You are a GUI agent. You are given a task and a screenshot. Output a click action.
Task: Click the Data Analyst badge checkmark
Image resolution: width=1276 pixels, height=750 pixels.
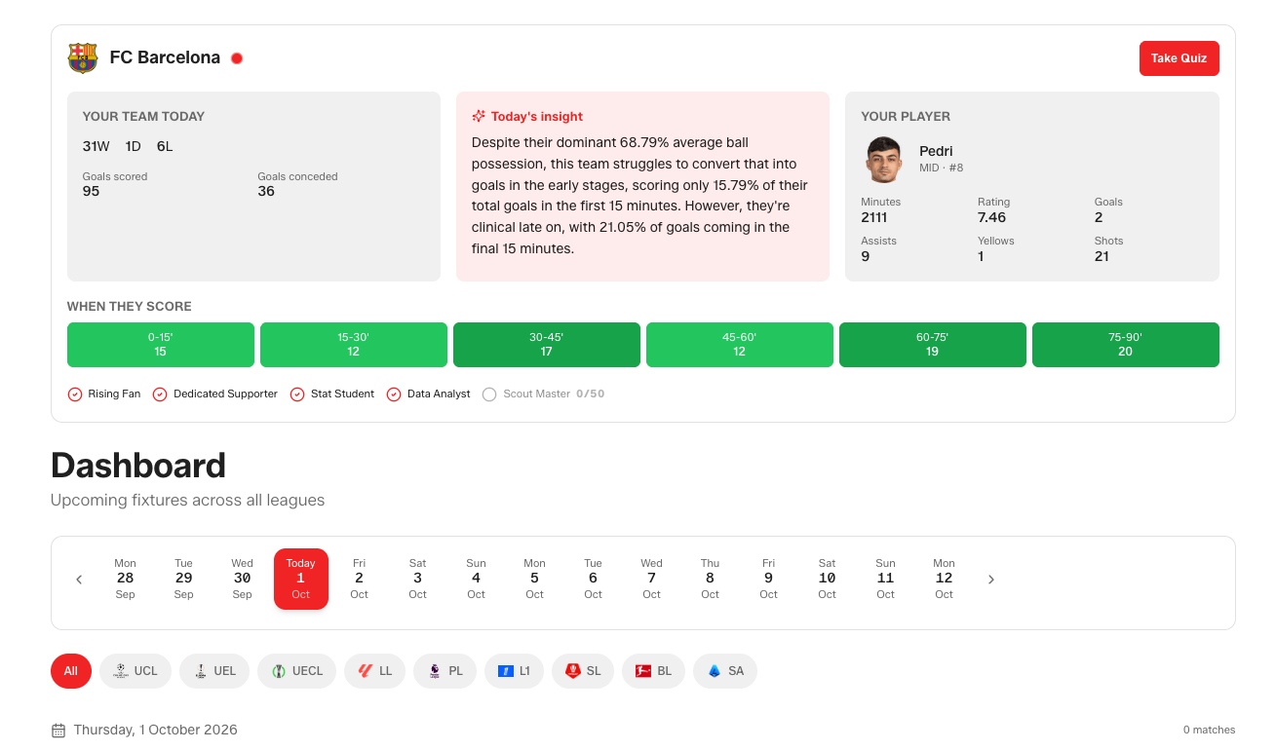394,394
